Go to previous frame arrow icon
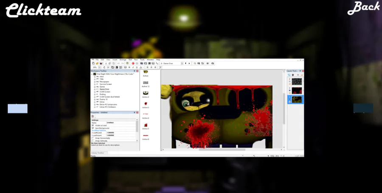This screenshot has height=193, width=382. 185,63
